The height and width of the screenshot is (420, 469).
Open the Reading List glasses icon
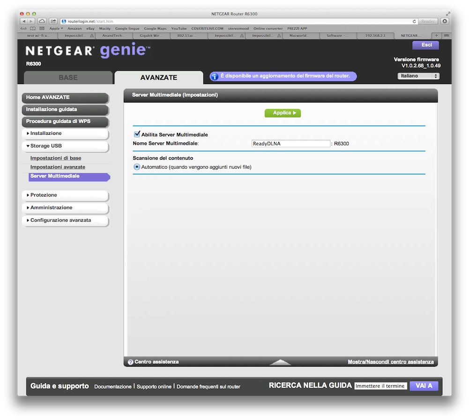(x=23, y=29)
